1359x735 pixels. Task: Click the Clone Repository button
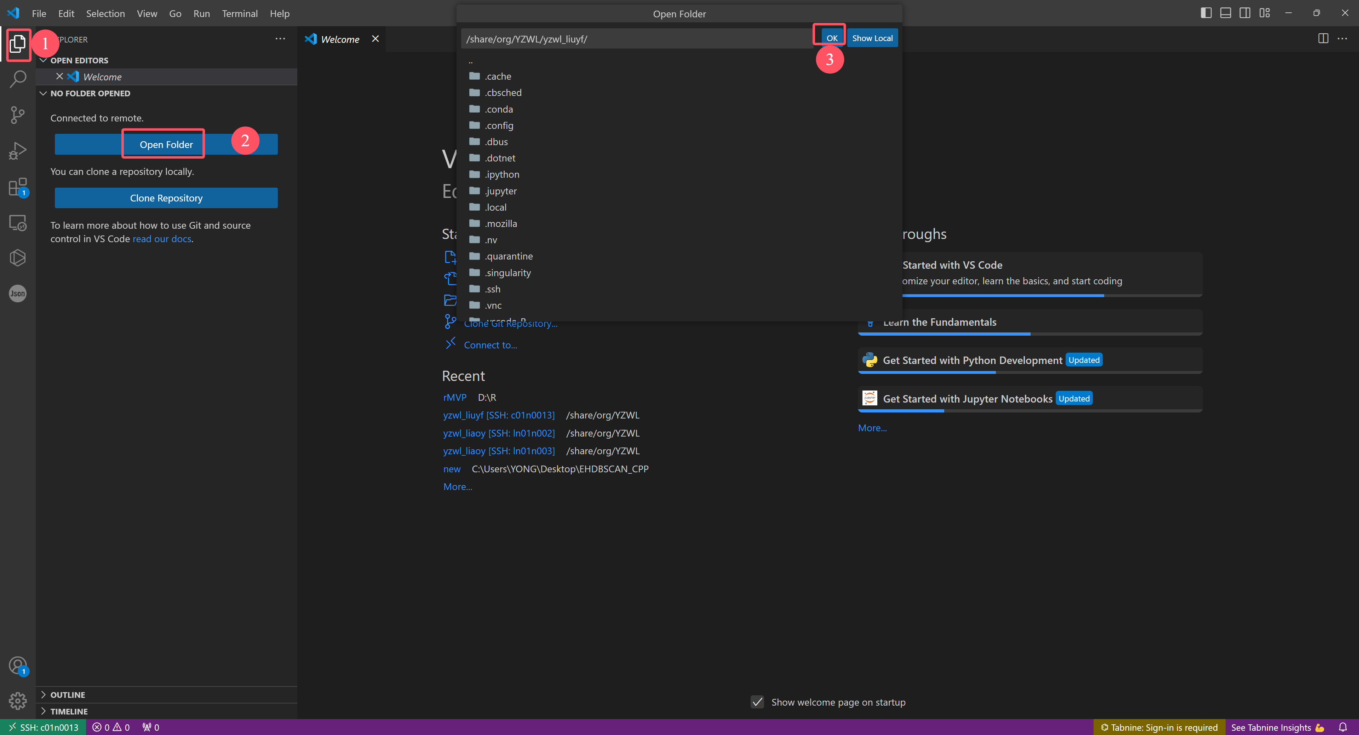pyautogui.click(x=166, y=198)
